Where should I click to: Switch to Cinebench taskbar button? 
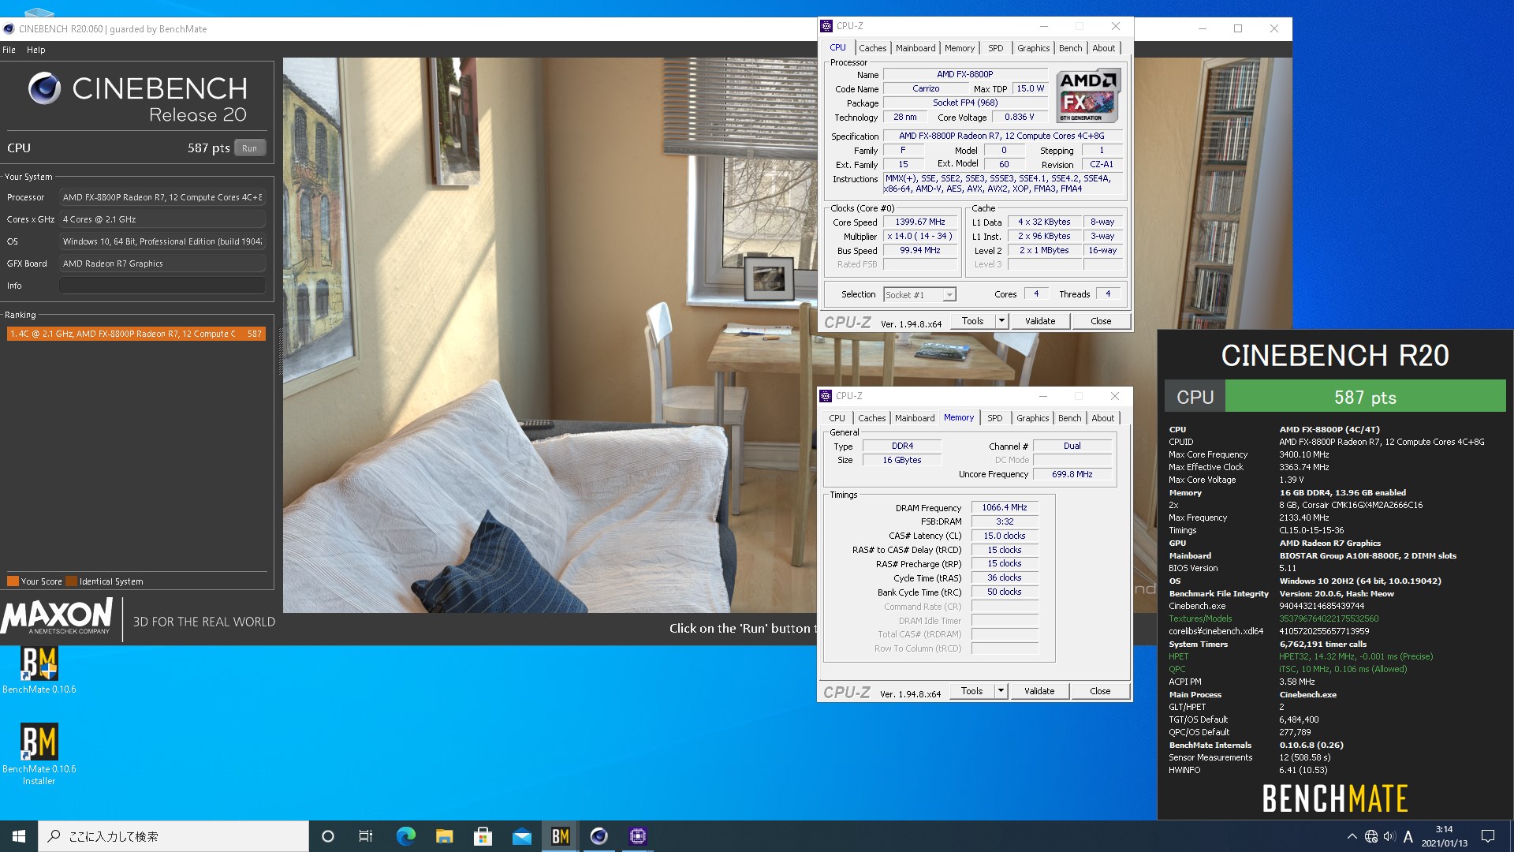tap(599, 836)
